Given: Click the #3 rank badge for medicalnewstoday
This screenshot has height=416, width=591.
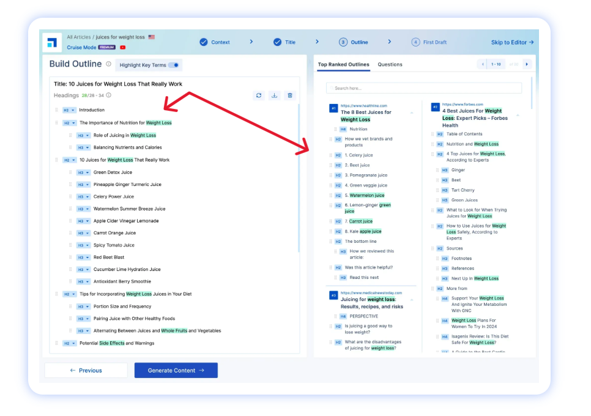Looking at the screenshot, I should pos(333,295).
